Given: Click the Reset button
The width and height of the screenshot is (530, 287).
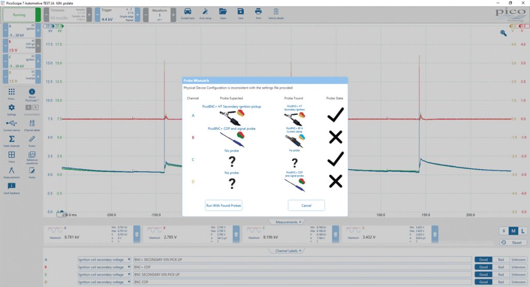Looking at the screenshot, I should 513,243.
